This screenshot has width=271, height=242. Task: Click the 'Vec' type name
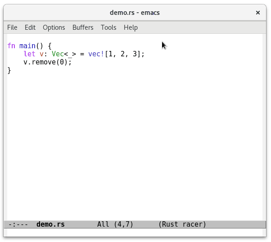click(58, 54)
